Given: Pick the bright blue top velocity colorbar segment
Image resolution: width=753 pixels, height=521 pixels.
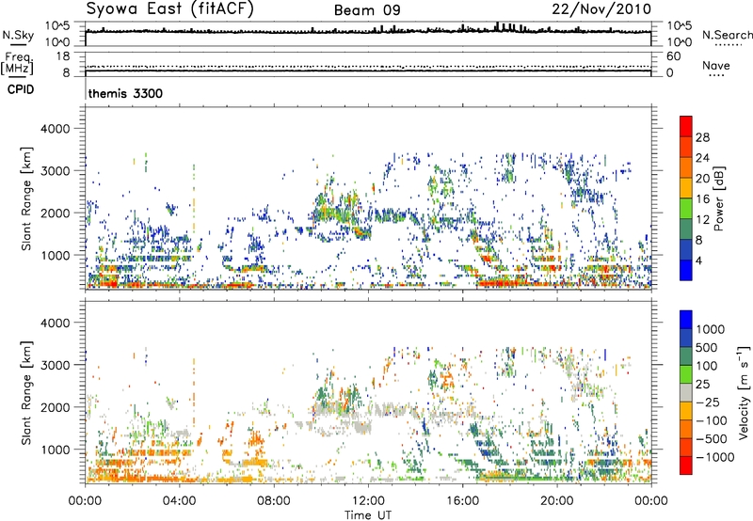Looking at the screenshot, I should (686, 320).
